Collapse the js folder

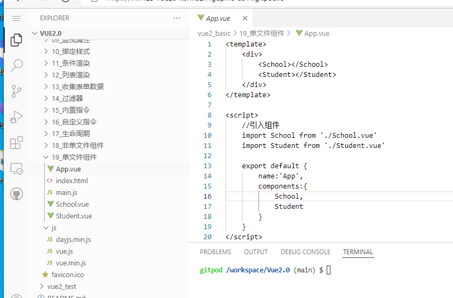[x=46, y=228]
